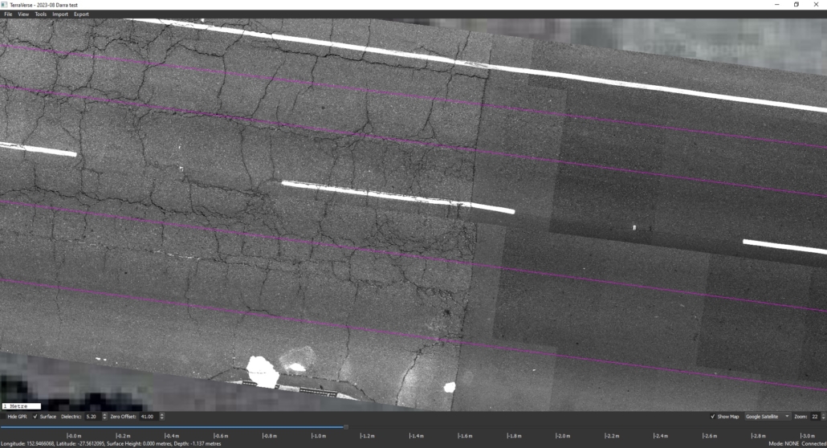The height and width of the screenshot is (448, 827).
Task: Click the Zoom level spinner arrows
Action: point(823,417)
